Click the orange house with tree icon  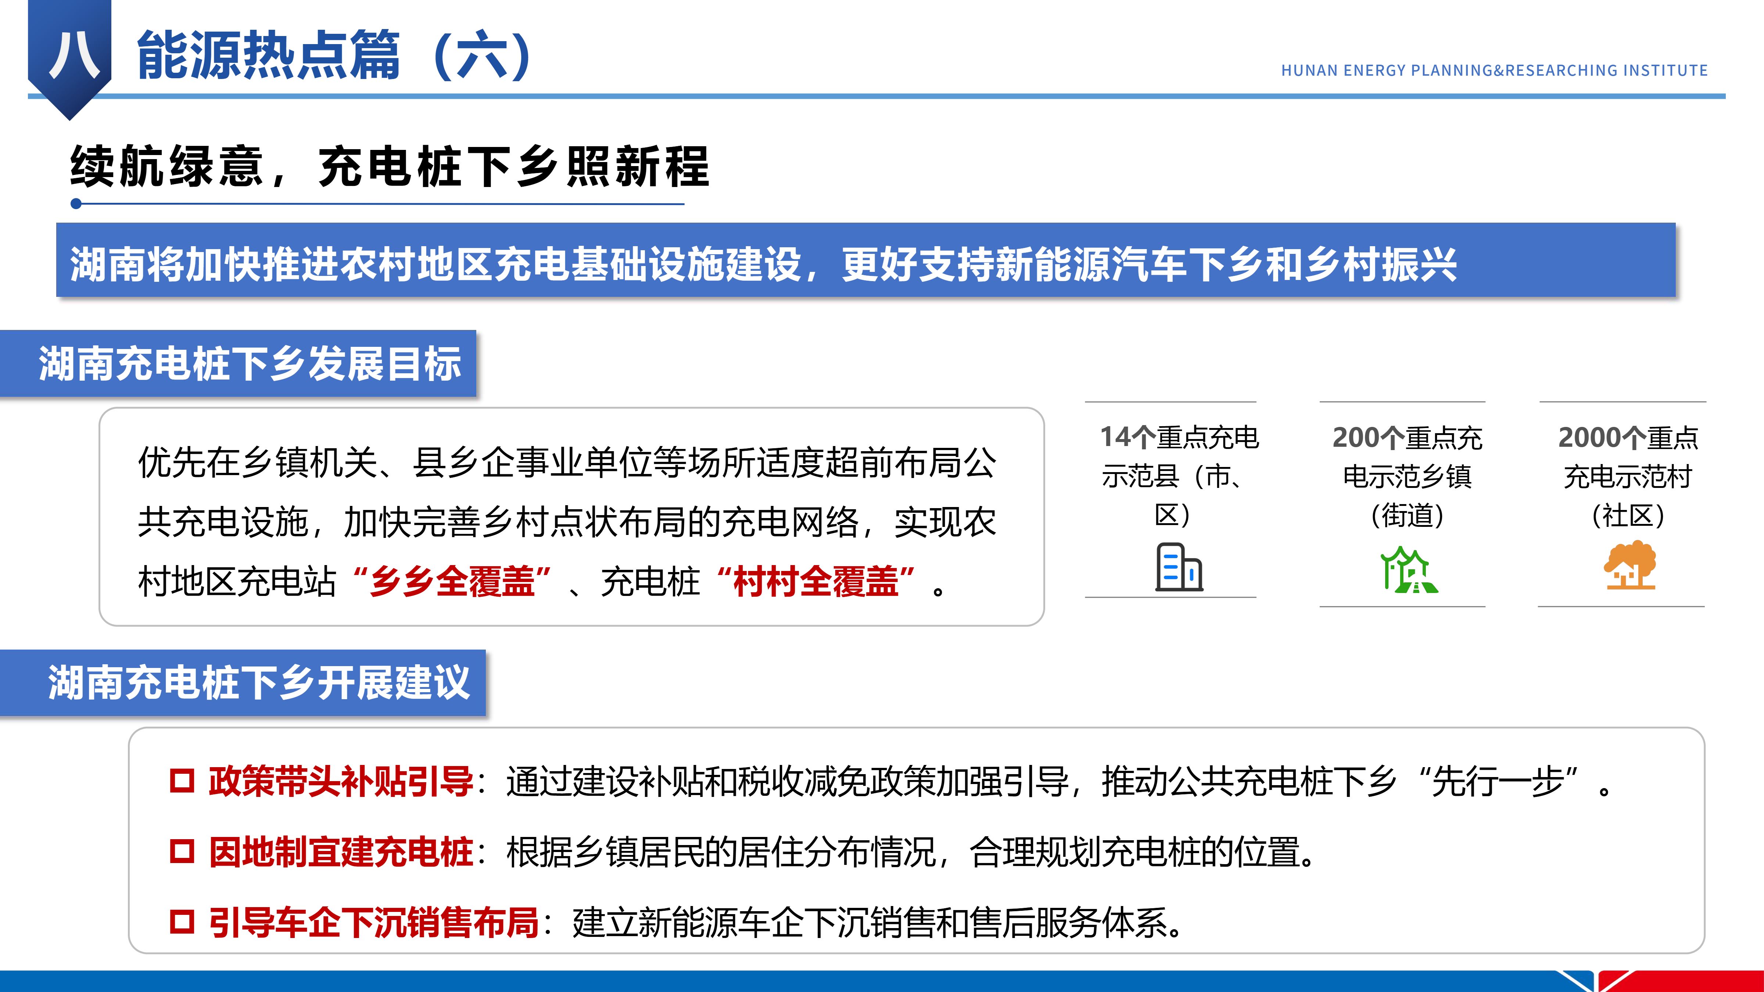tap(1630, 565)
